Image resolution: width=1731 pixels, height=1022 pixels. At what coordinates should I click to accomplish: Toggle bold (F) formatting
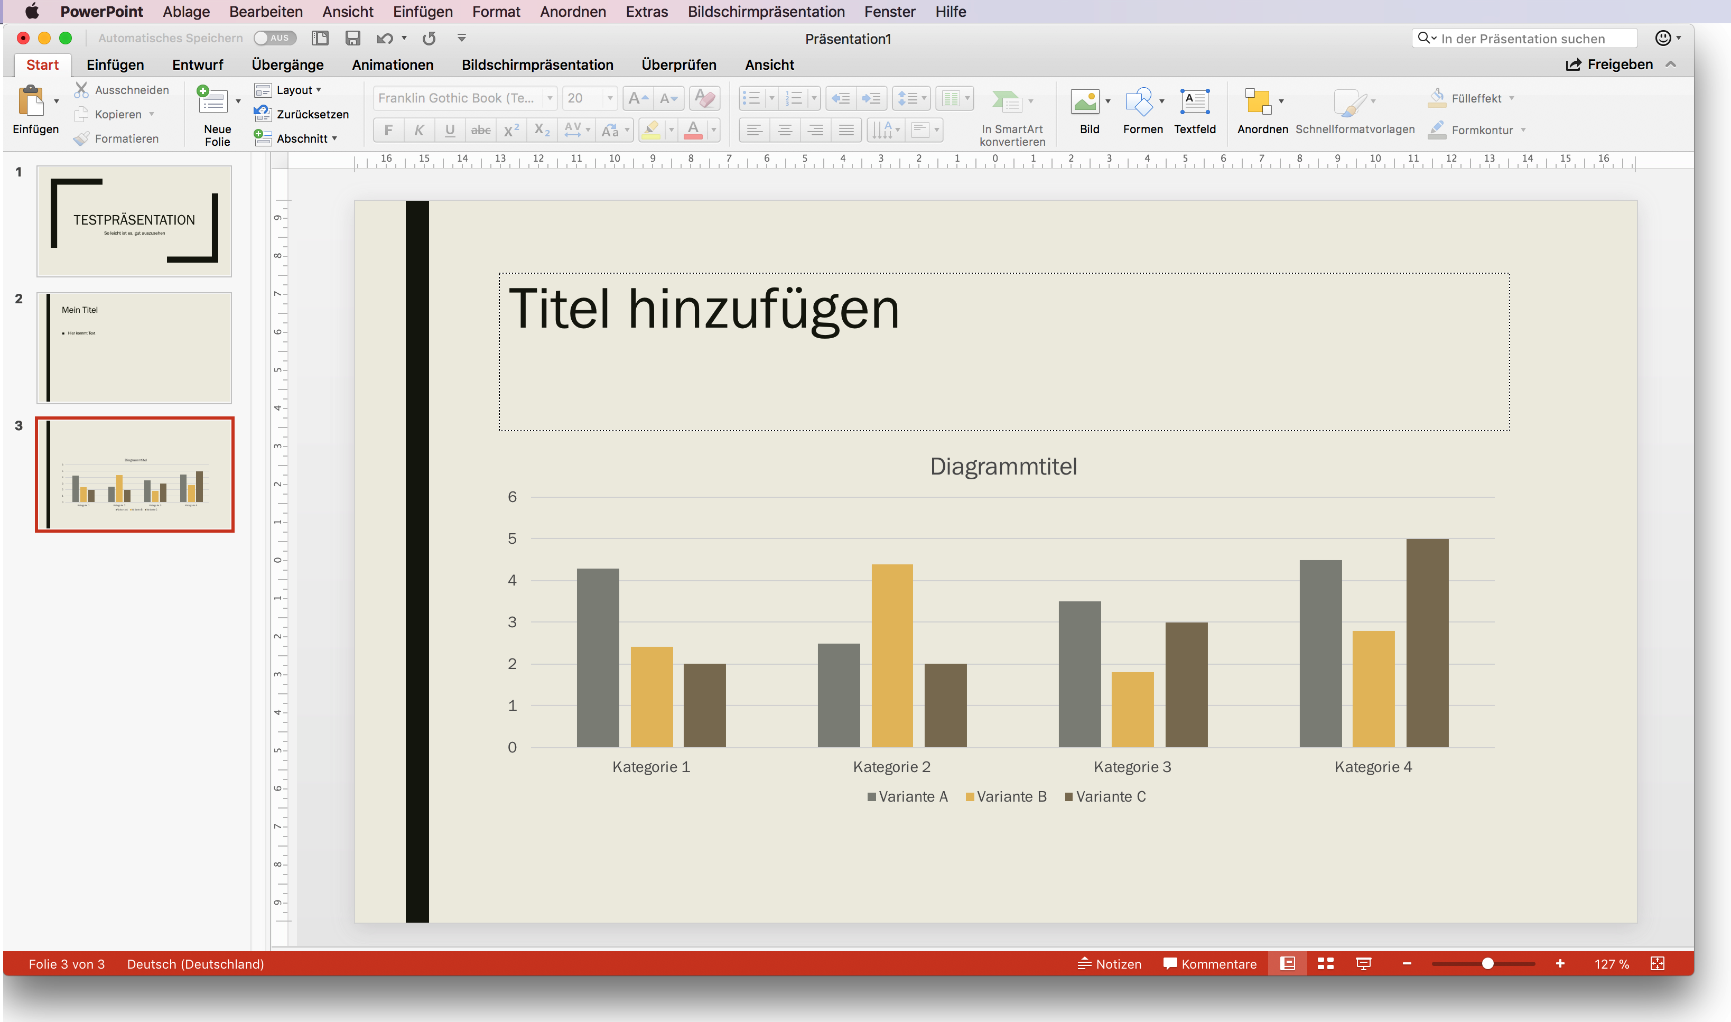pos(388,129)
